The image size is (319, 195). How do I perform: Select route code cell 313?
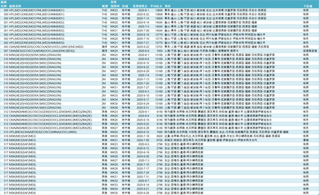[x=6, y=132]
